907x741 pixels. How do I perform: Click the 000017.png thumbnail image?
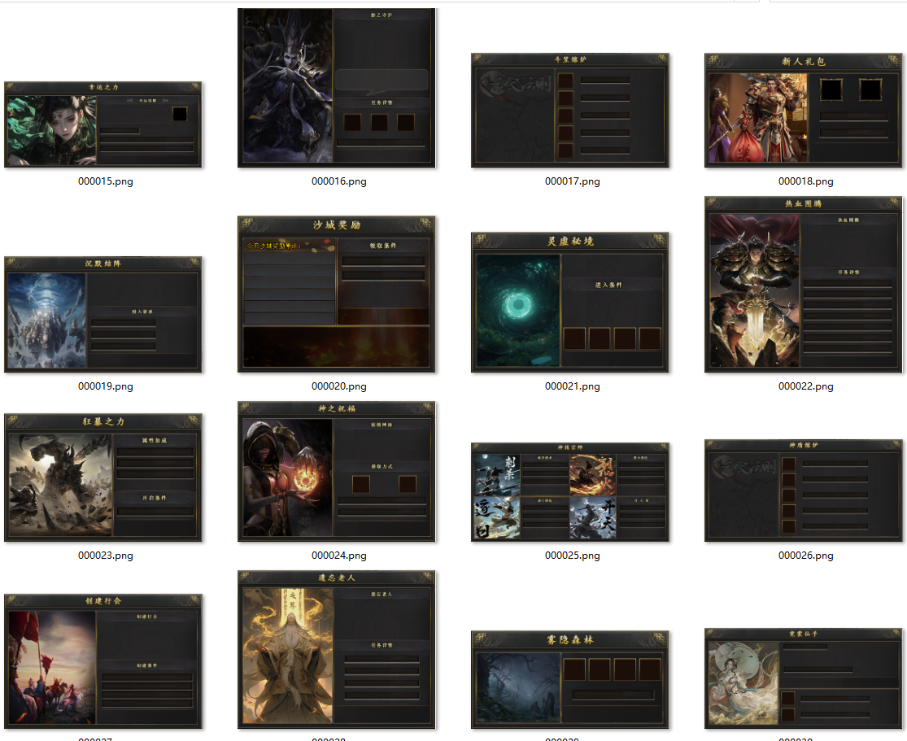(x=570, y=111)
